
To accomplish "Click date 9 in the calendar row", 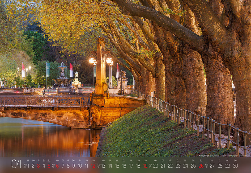I will 74,166.
